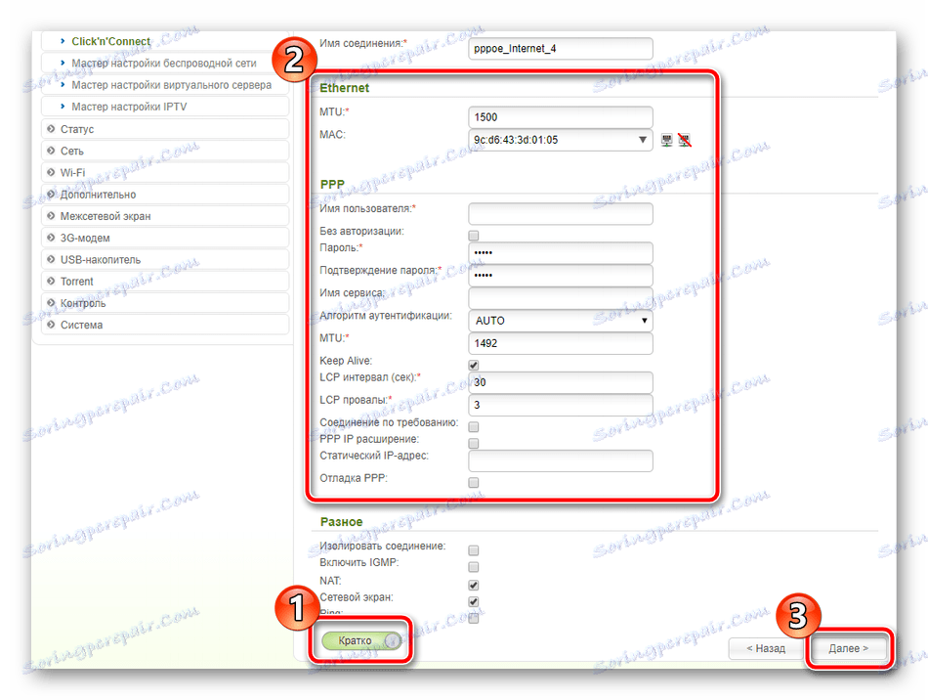Expand the Статус menu section
The width and height of the screenshot is (928, 700).
(165, 129)
